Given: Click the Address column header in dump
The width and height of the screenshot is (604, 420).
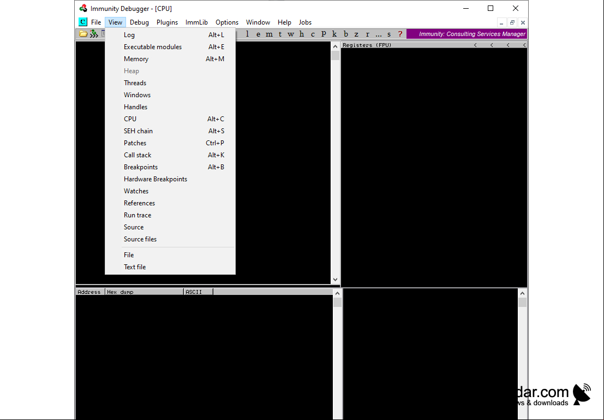Looking at the screenshot, I should click(x=90, y=292).
